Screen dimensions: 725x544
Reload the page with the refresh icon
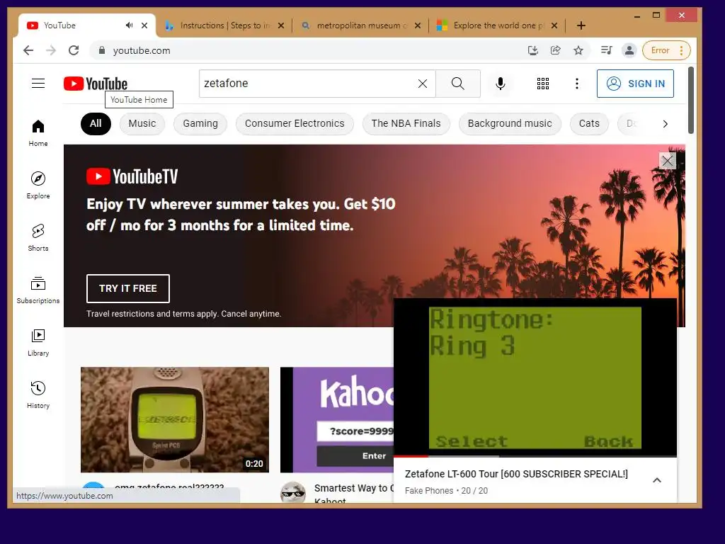pos(74,50)
